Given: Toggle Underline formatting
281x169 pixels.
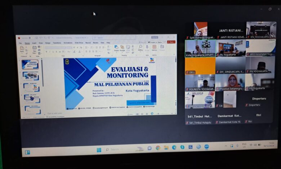Looking at the screenshot, I should coord(53,52).
